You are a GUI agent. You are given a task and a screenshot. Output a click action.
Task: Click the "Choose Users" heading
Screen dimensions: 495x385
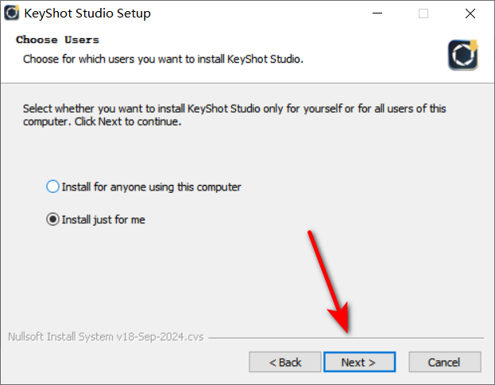(57, 40)
